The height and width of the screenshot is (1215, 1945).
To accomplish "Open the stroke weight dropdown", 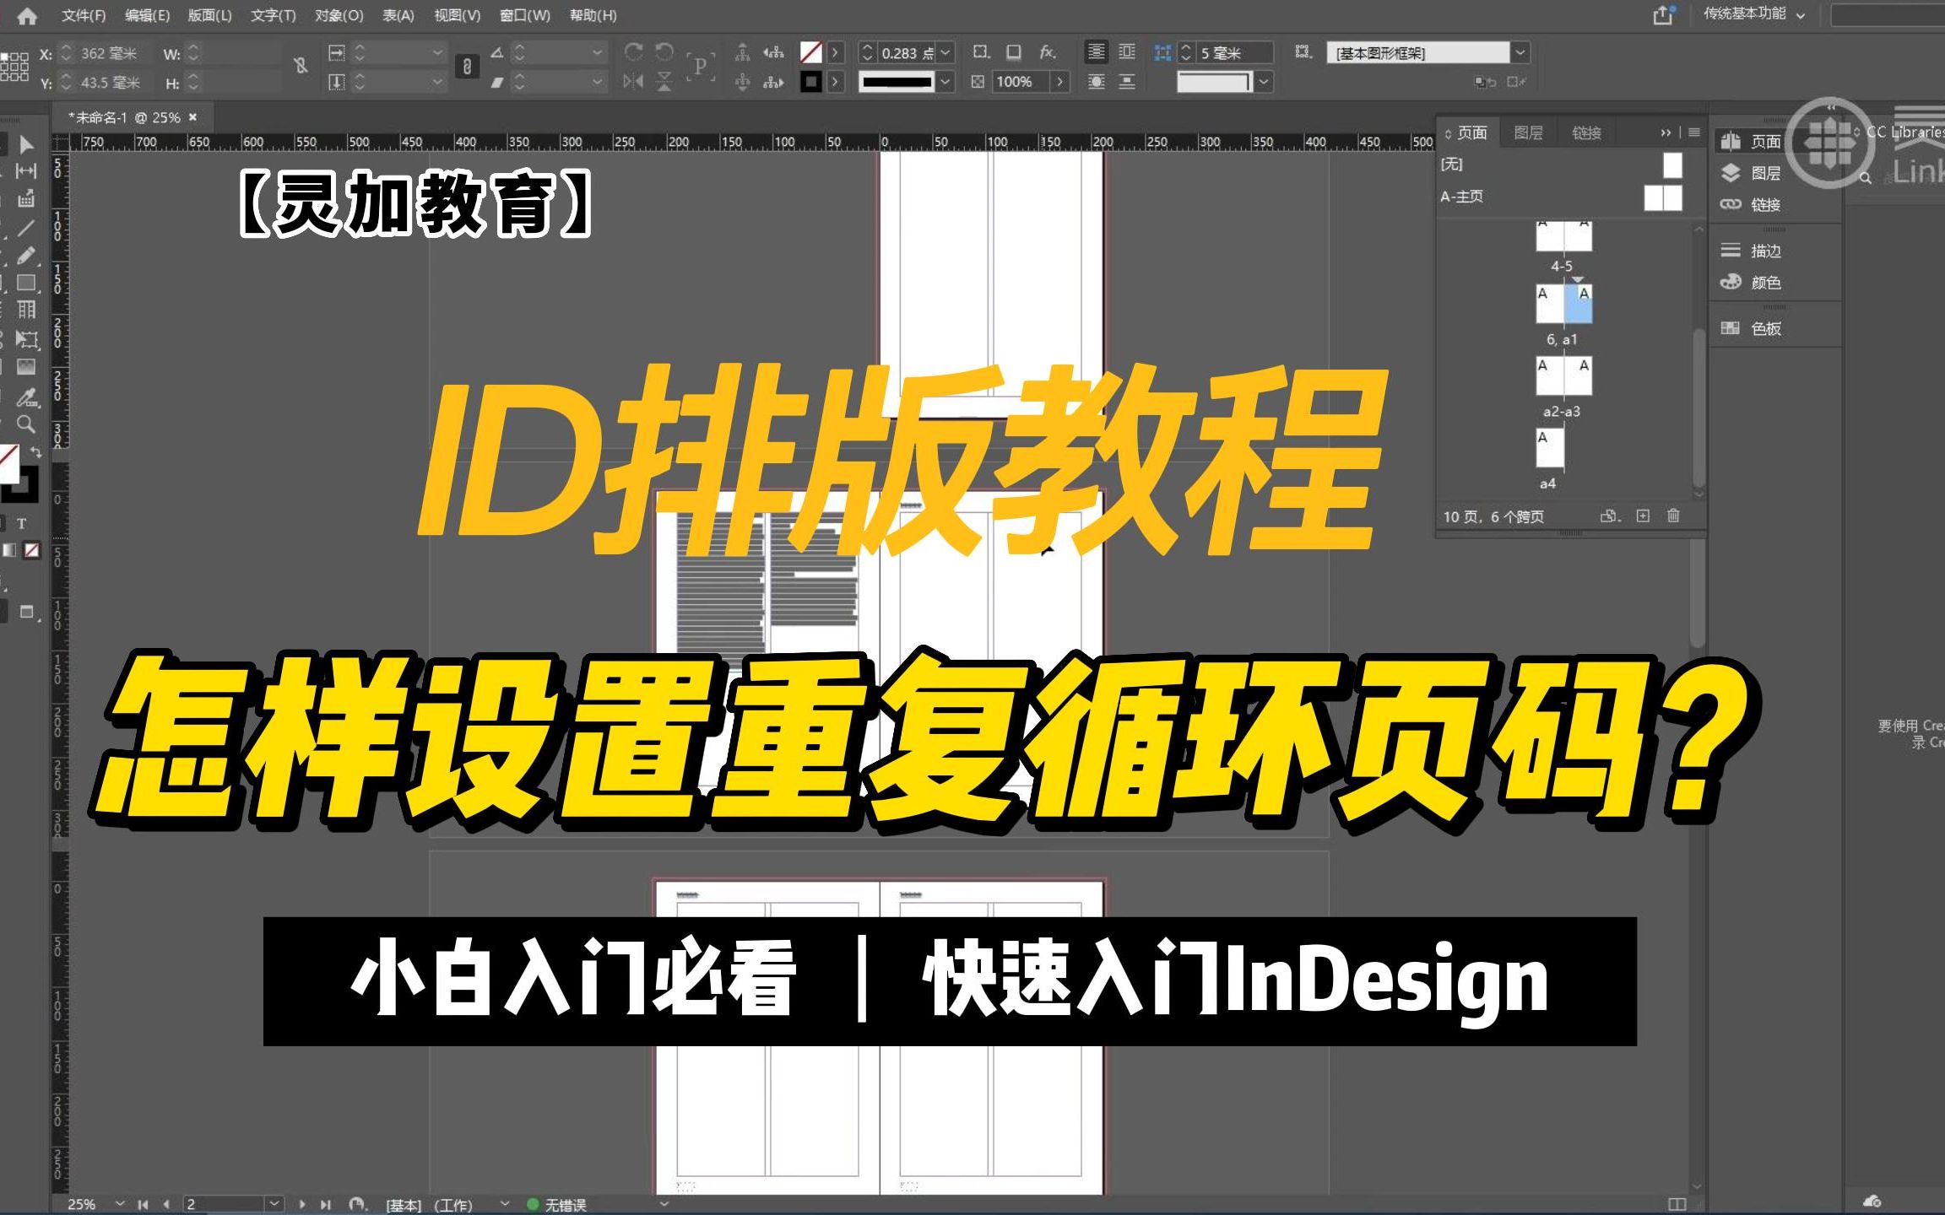I will pos(946,52).
